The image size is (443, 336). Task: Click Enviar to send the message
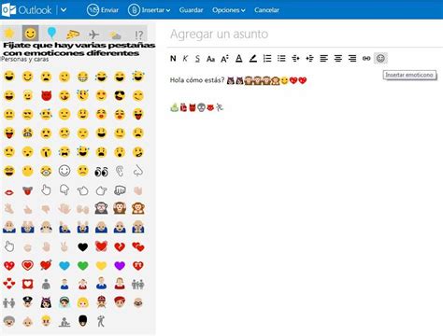click(x=103, y=10)
